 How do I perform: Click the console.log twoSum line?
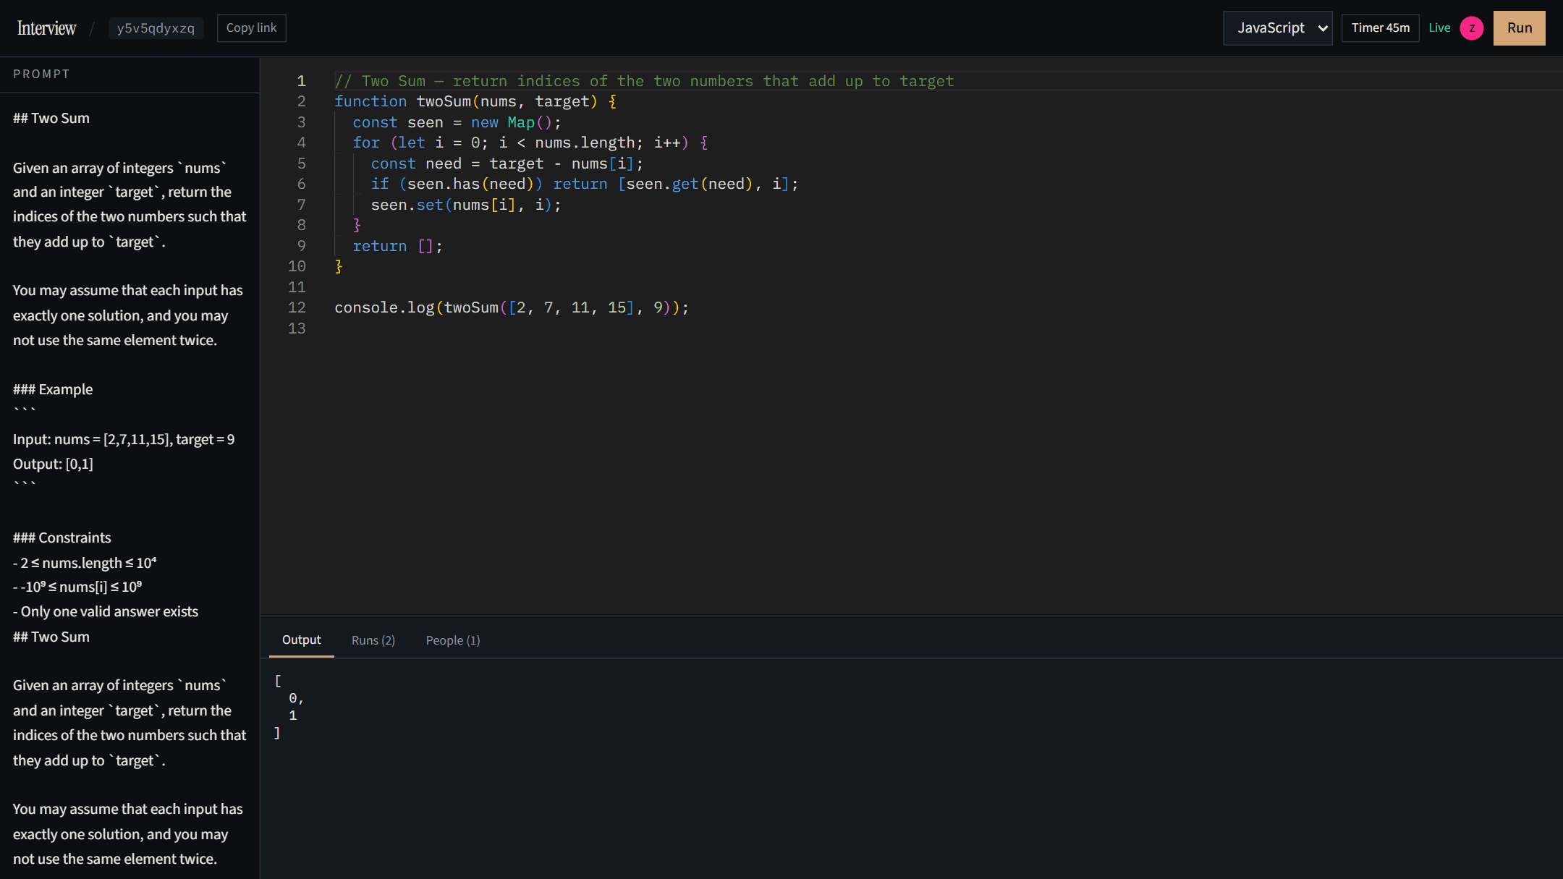512,307
